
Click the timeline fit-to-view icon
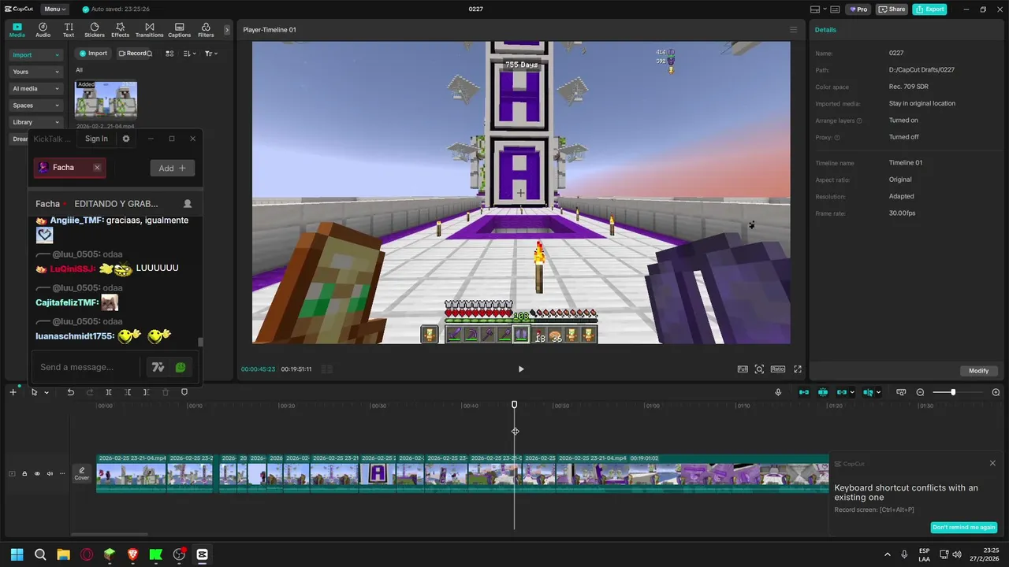click(x=901, y=392)
